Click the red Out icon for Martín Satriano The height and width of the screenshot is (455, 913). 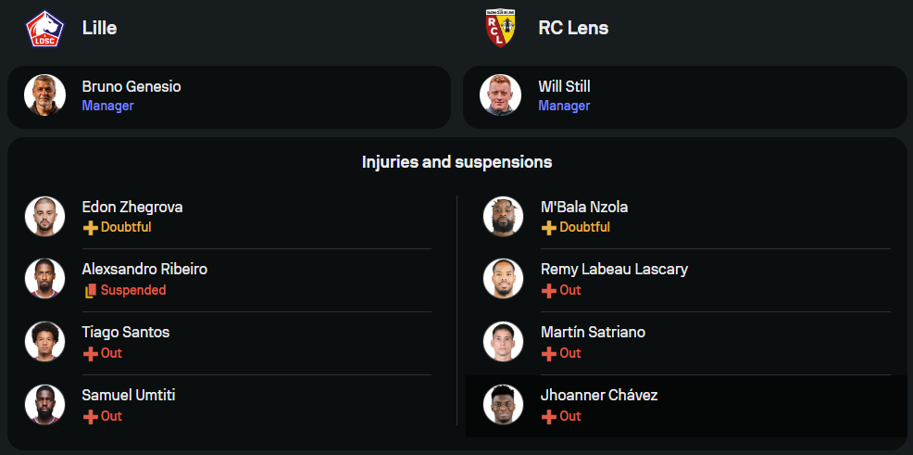548,353
